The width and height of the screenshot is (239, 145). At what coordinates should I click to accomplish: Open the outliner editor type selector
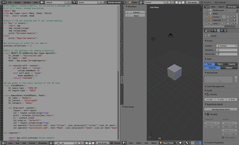coord(206,7)
